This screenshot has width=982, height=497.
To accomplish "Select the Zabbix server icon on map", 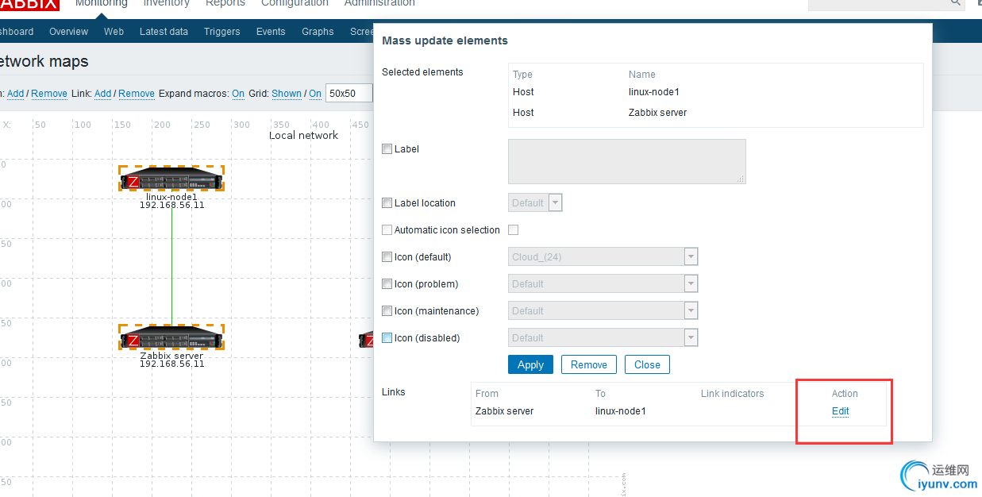I will [x=171, y=337].
